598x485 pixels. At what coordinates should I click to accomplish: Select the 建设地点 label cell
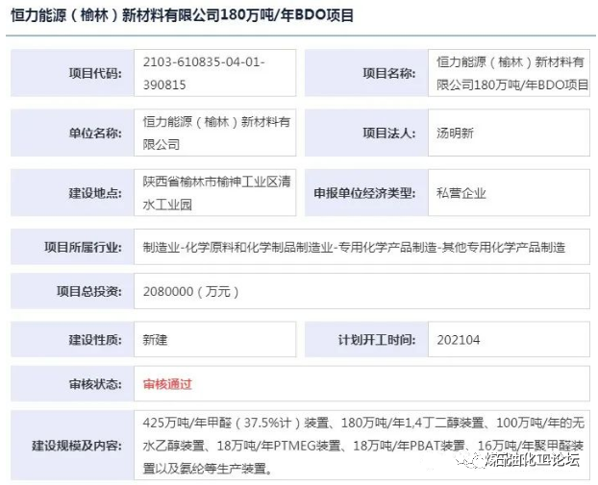[x=72, y=193]
